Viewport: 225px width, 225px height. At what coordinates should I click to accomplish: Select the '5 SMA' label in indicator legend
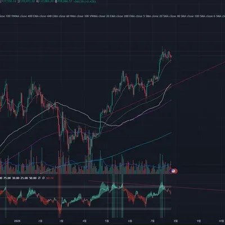[147, 16]
